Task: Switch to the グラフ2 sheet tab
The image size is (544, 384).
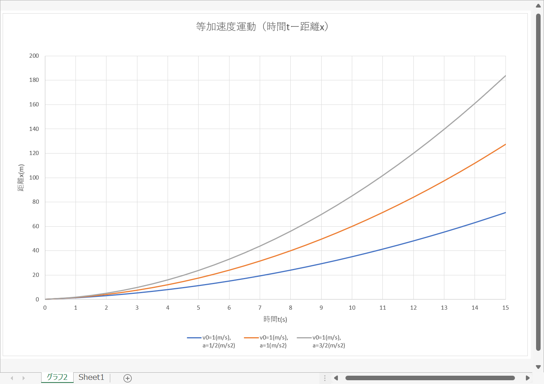Action: coord(57,377)
